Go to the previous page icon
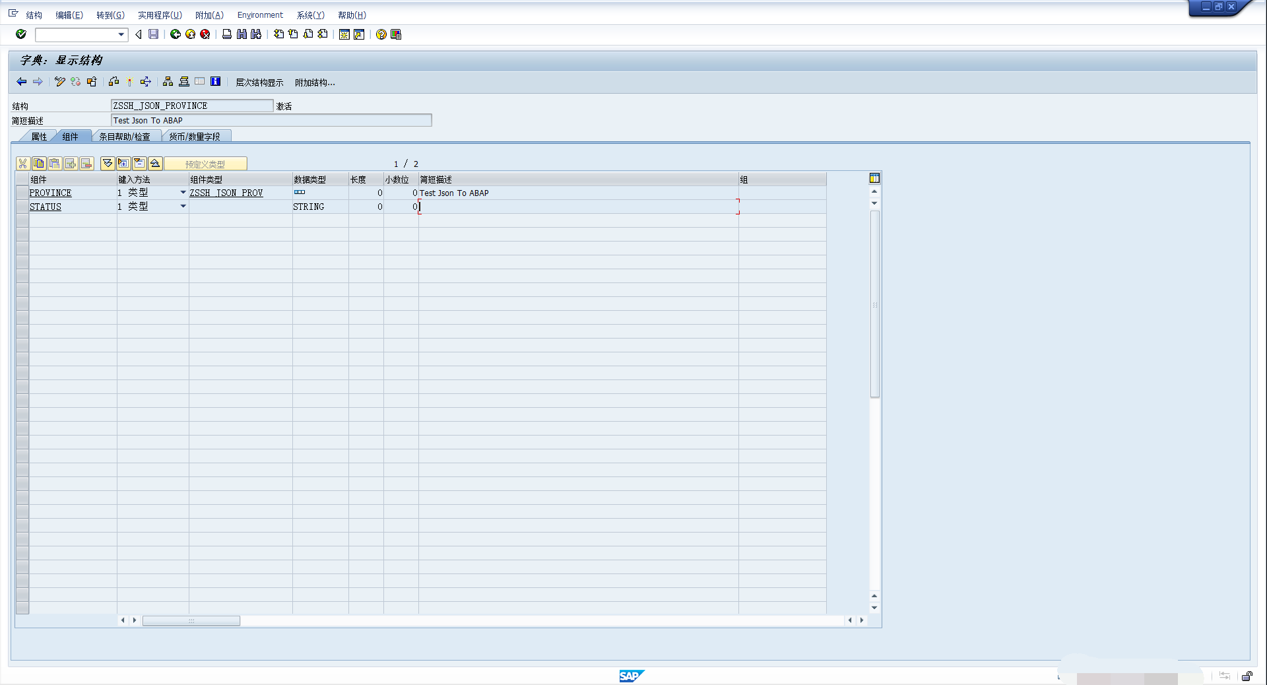 pos(293,34)
